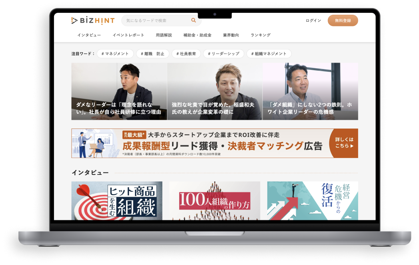
Task: Click the search magnifier icon
Action: point(193,20)
